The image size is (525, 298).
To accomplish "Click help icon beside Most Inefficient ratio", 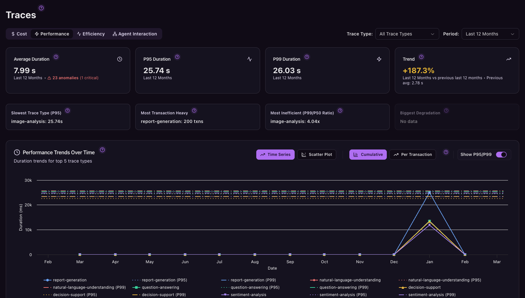I will [x=340, y=111].
